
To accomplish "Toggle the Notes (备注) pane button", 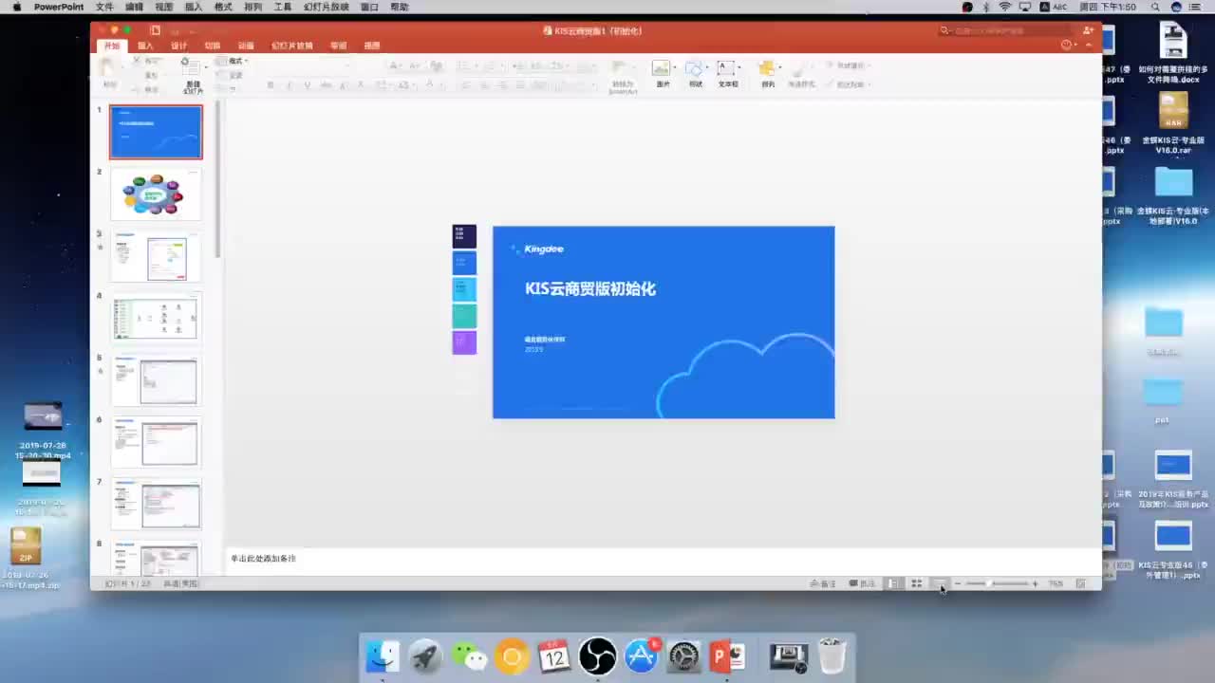I will (823, 583).
